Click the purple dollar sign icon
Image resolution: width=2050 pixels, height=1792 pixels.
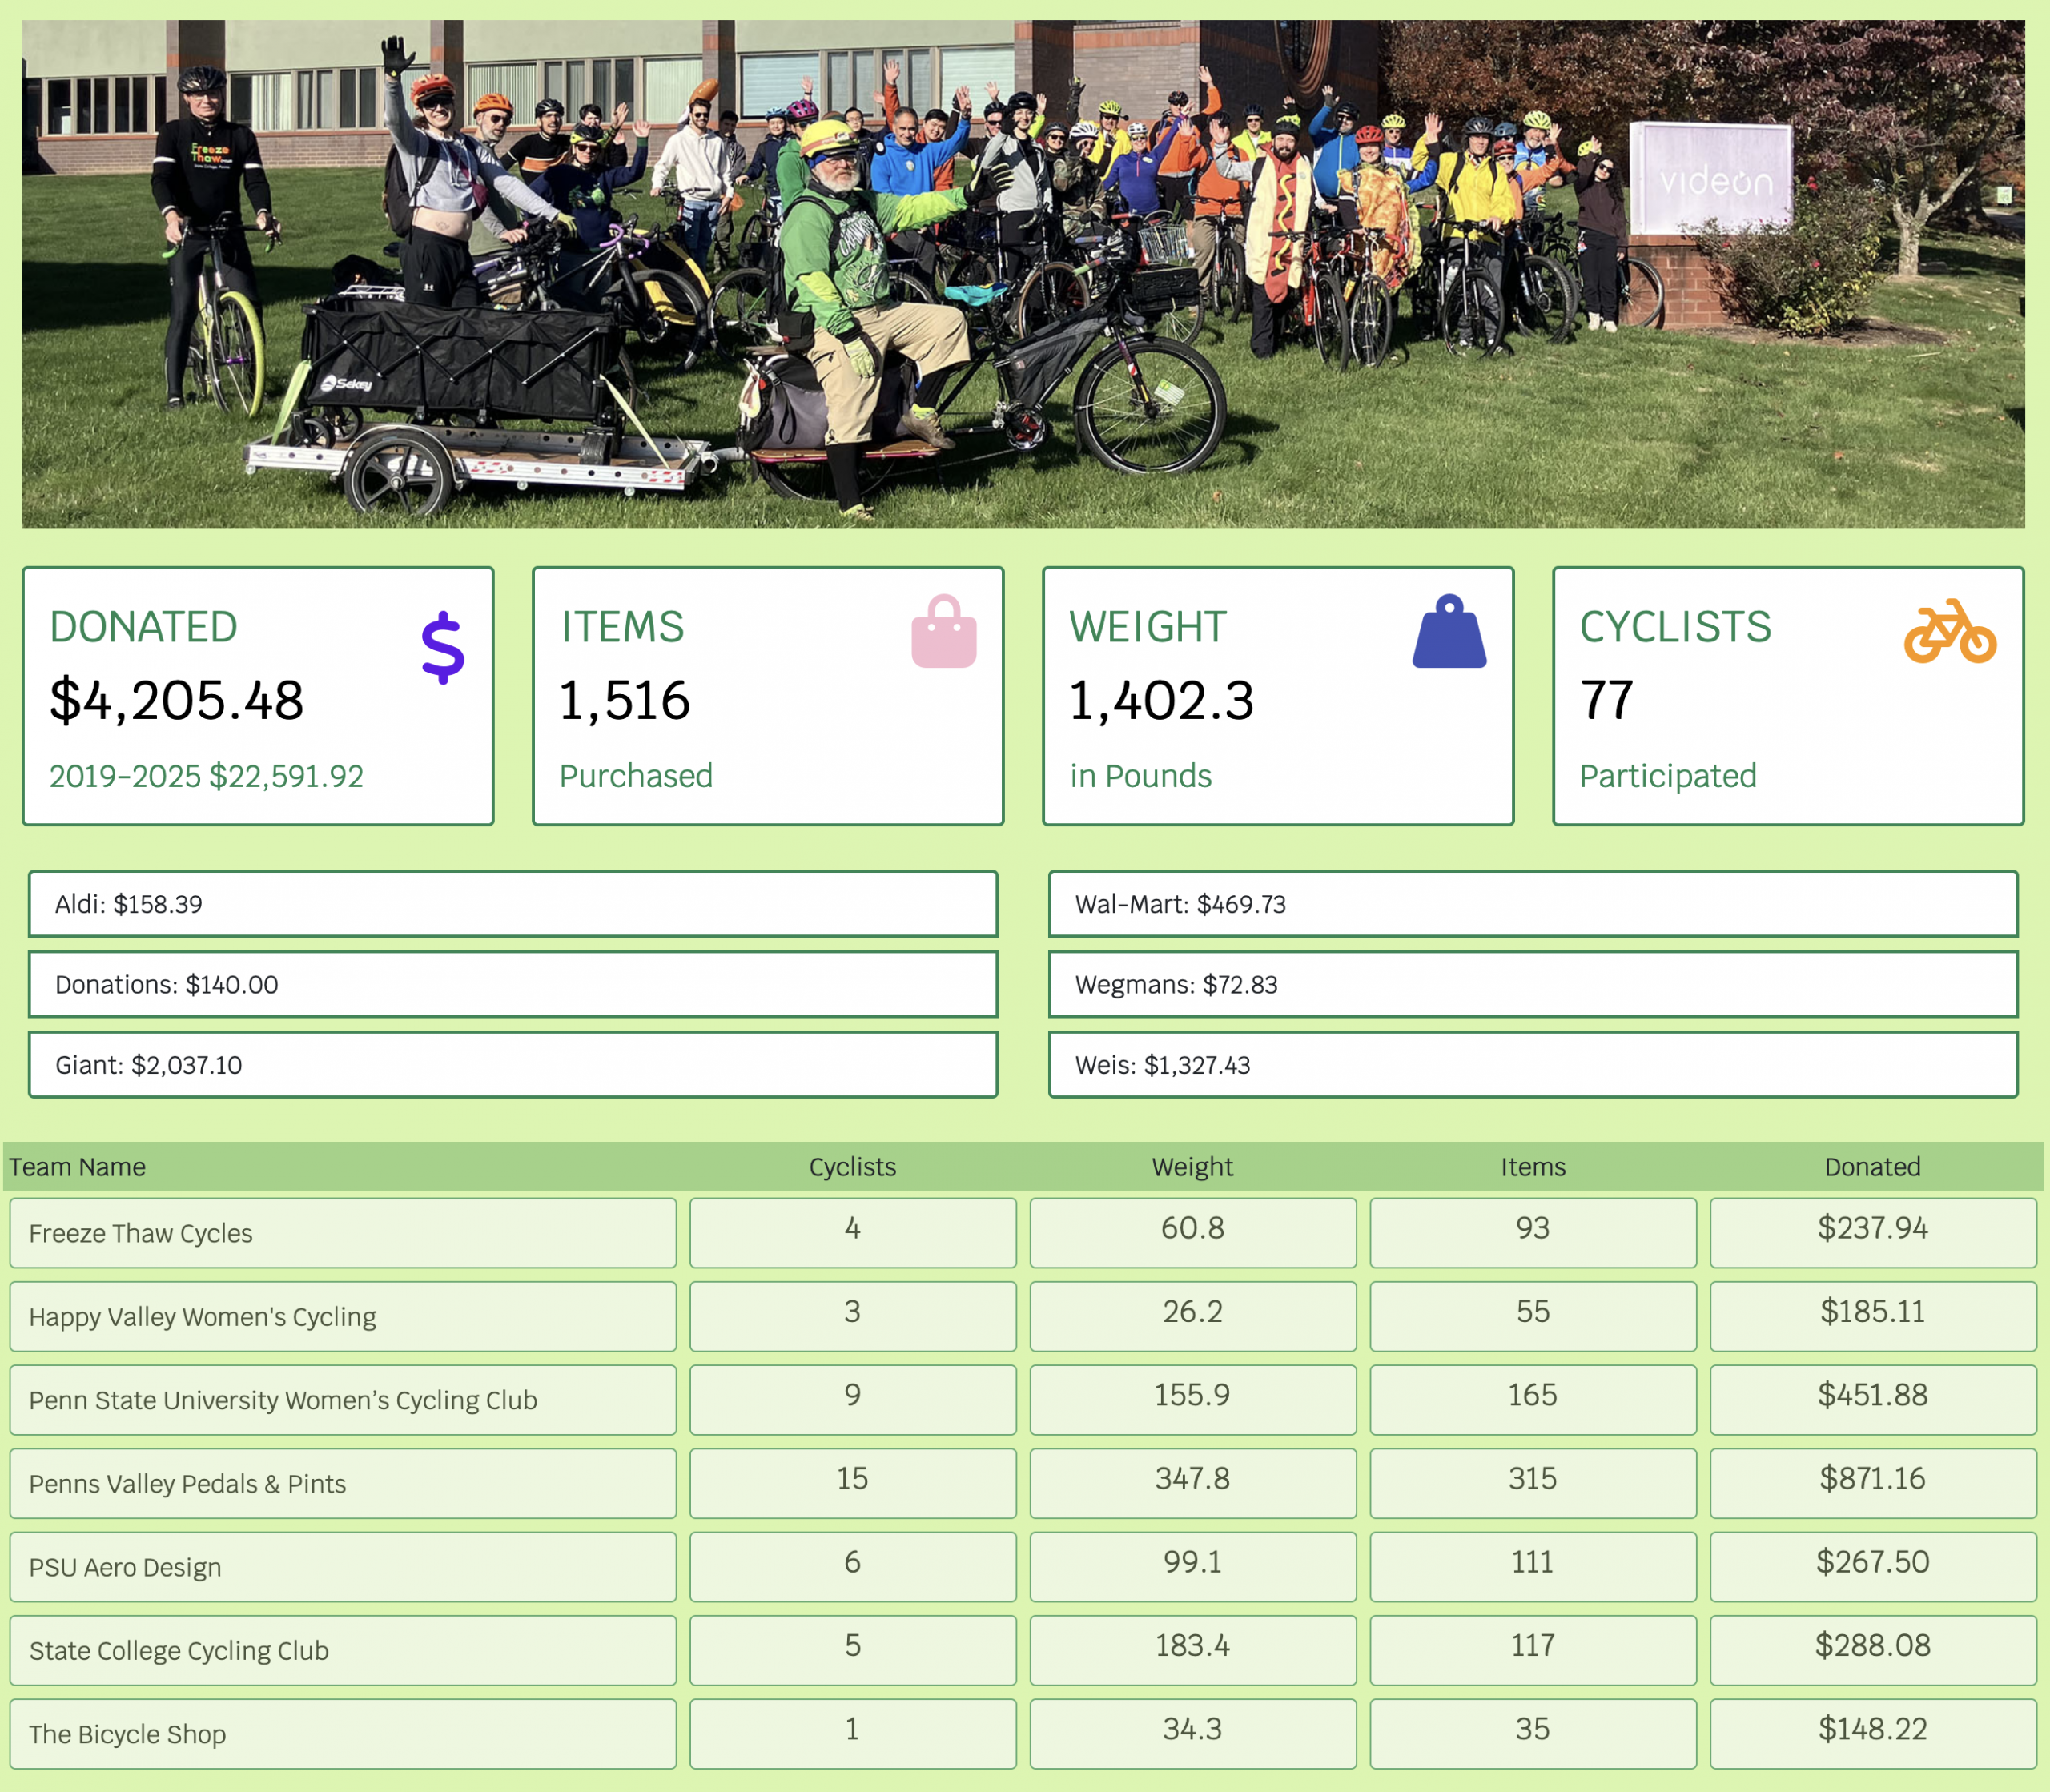442,648
